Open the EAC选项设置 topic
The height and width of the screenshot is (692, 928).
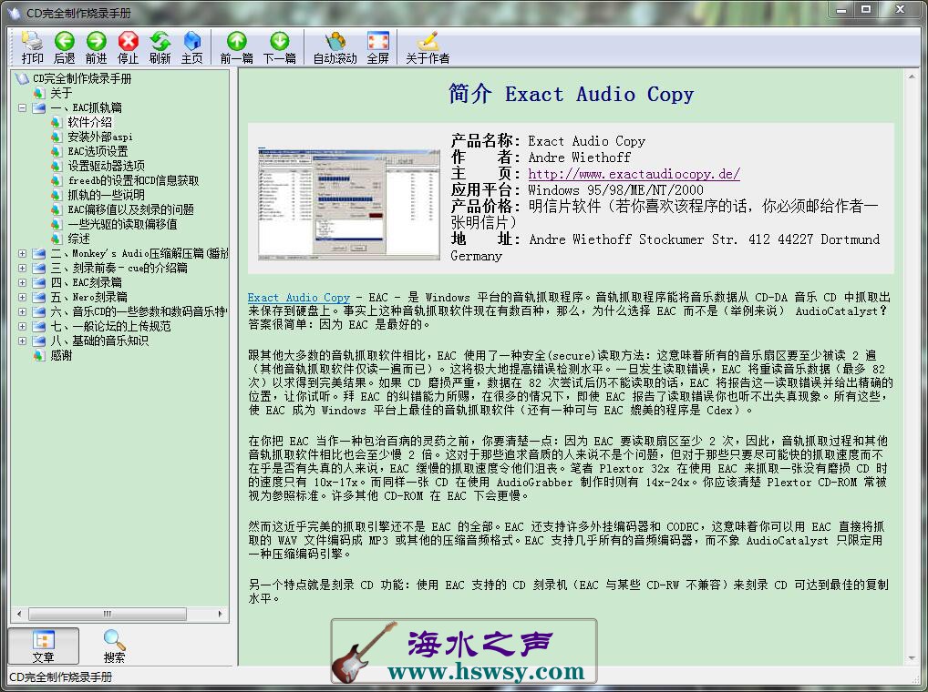pos(98,151)
